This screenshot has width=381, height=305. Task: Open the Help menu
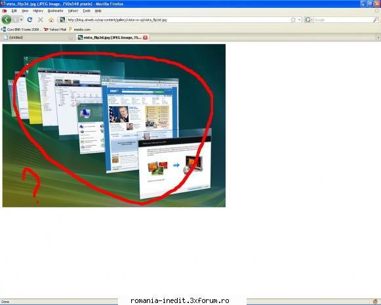coord(98,10)
